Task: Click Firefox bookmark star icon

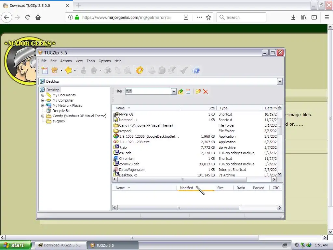Action: 208,17
